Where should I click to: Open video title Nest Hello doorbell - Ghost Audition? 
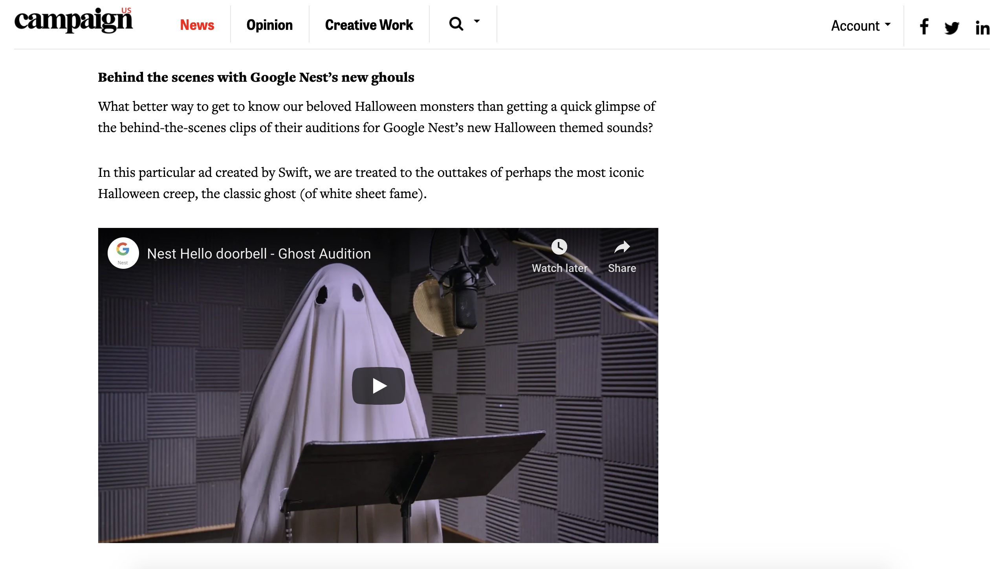tap(259, 253)
